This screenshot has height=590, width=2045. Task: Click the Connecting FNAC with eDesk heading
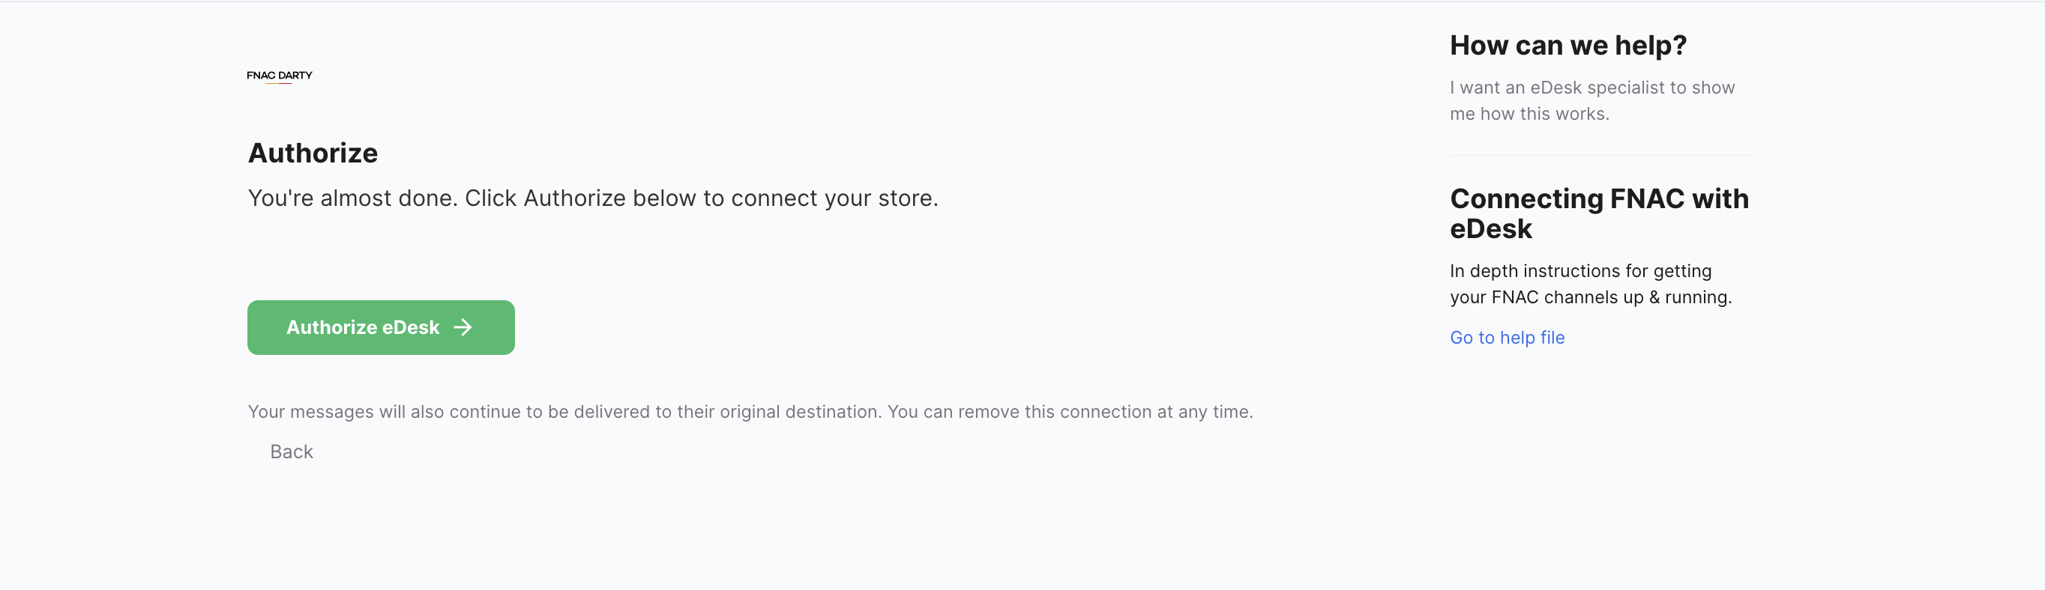tap(1599, 213)
